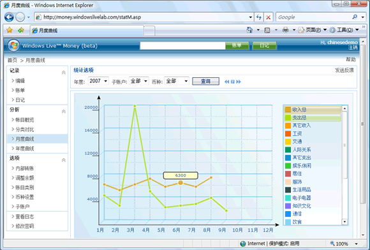Open 分类对比 in the sidebar
Screen dimensions: 370x250
[24, 129]
